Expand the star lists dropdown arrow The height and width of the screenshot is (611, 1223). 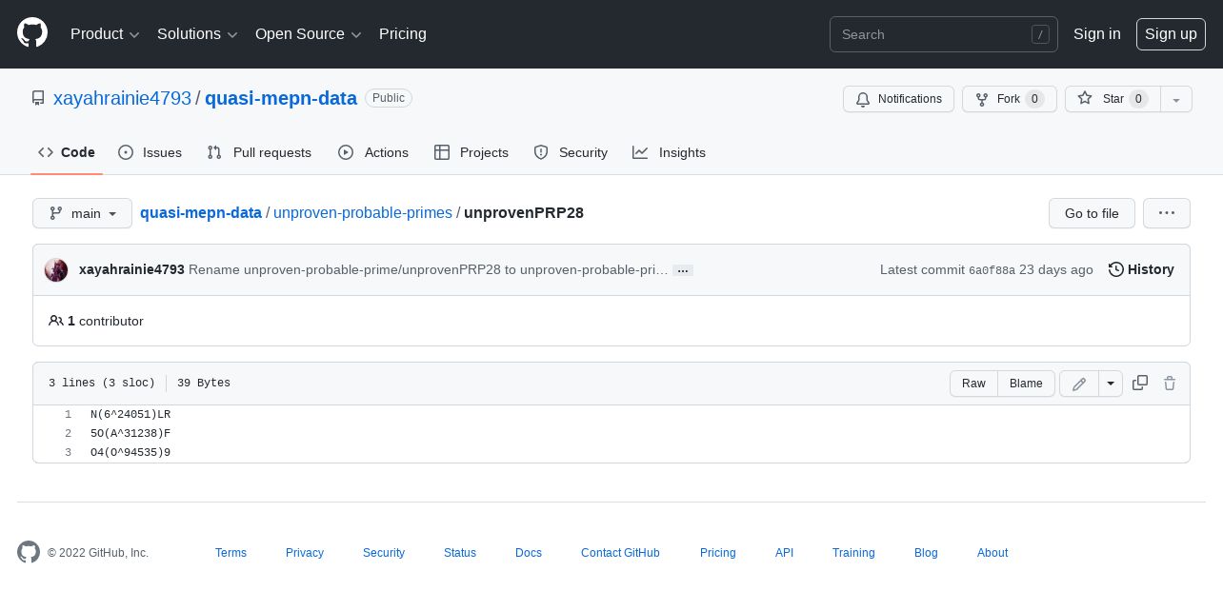[1176, 99]
